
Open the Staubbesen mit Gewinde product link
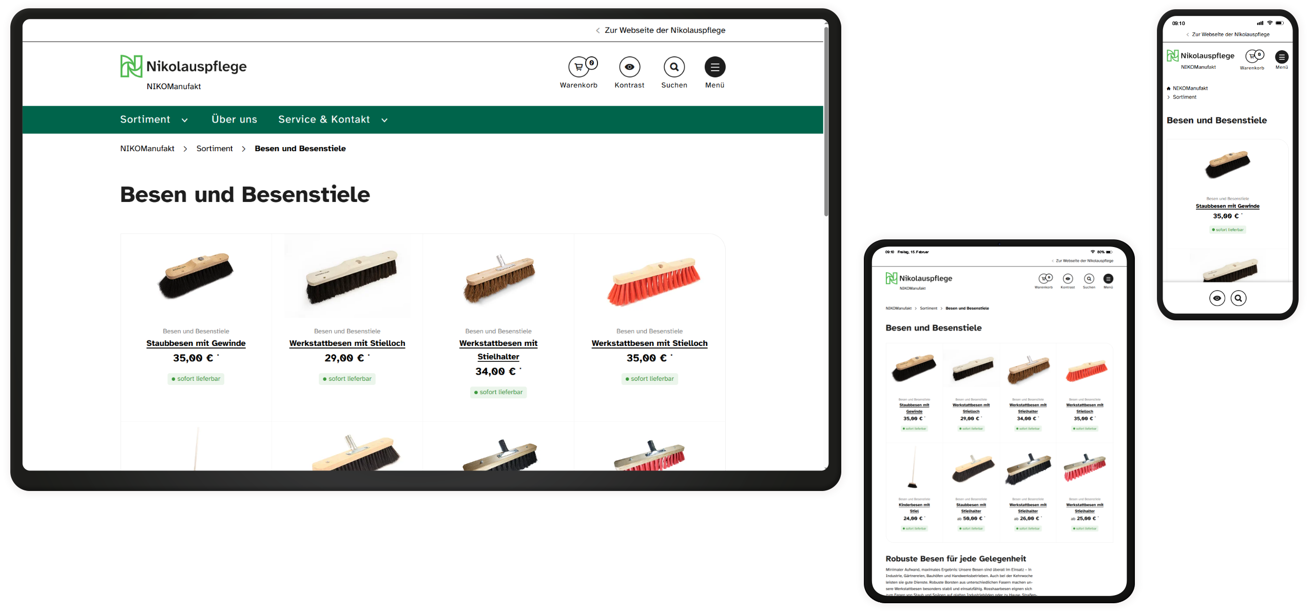pyautogui.click(x=196, y=343)
